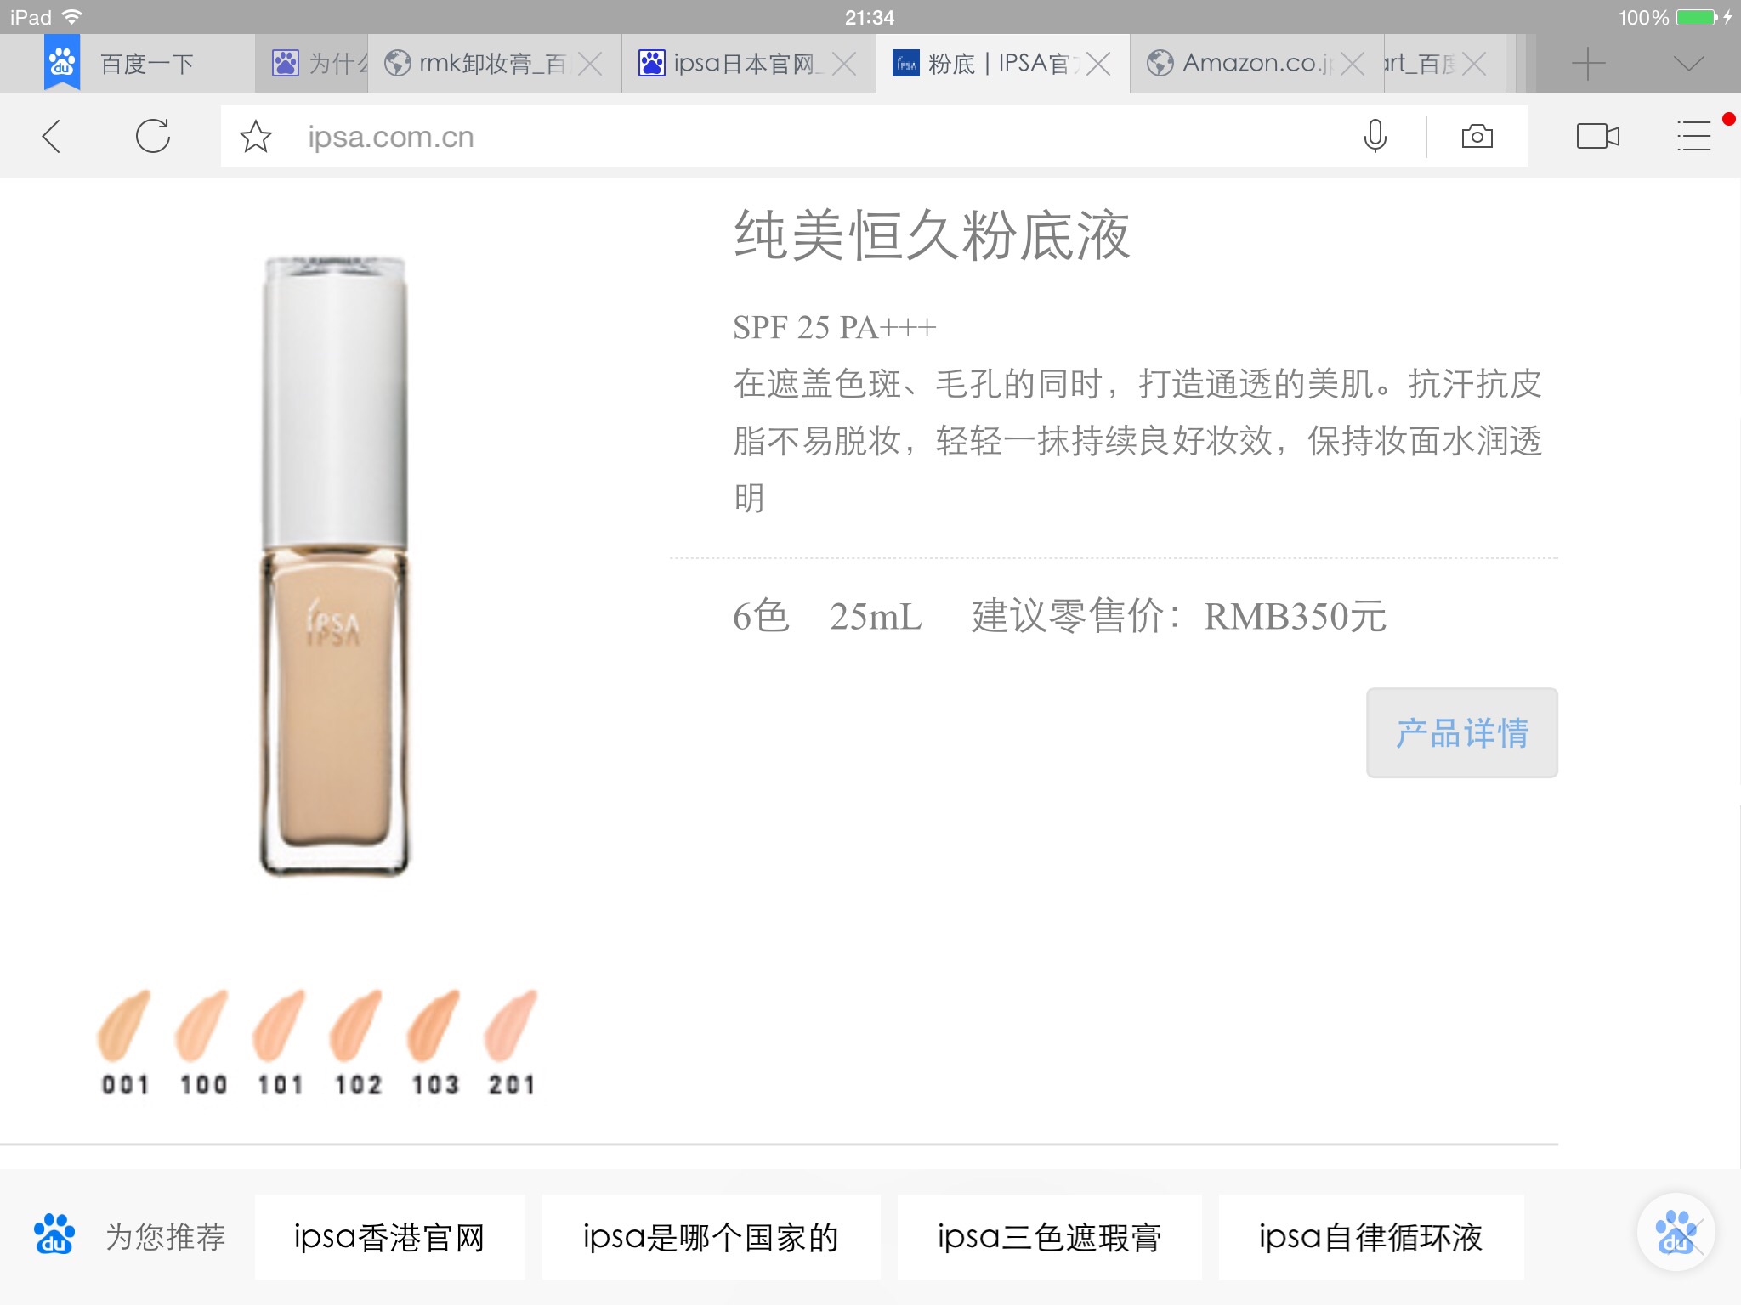Tap the IPSA foundation bottle image
The height and width of the screenshot is (1305, 1741).
tap(334, 566)
